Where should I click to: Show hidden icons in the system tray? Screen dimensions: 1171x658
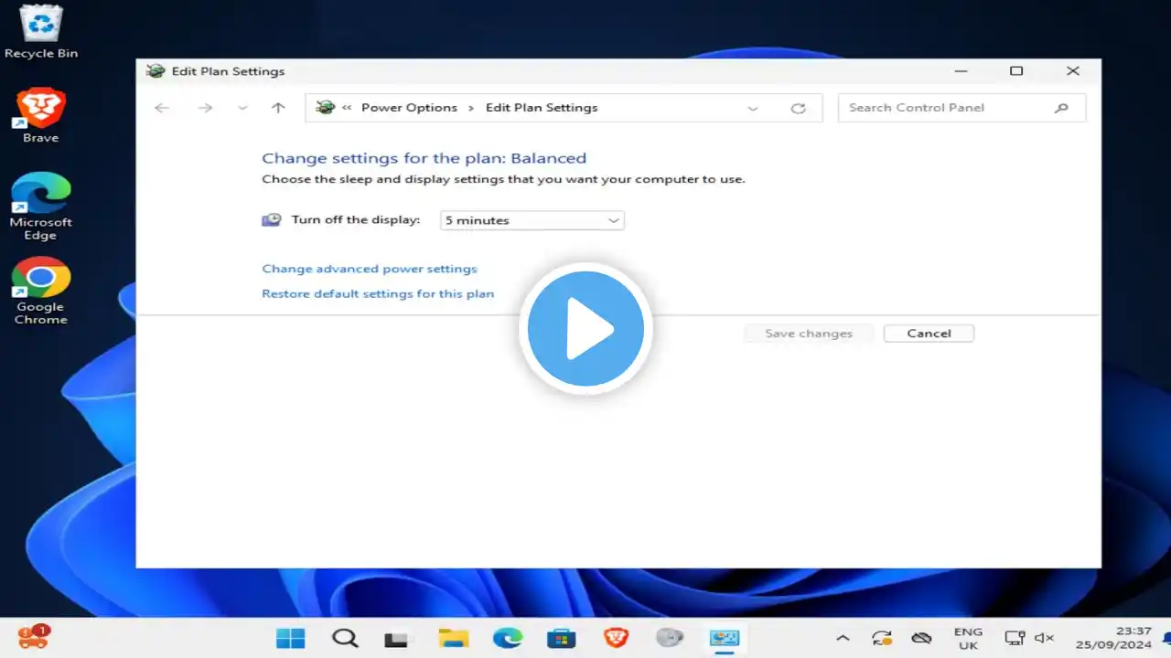(x=843, y=638)
